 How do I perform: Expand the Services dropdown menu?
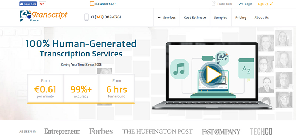(167, 17)
